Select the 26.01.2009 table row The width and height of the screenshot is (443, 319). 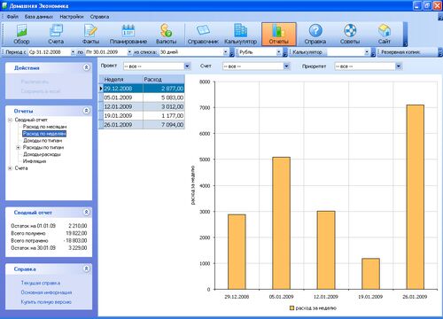(x=144, y=125)
